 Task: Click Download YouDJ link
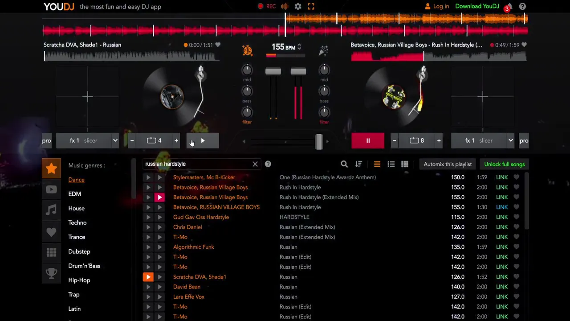click(477, 6)
